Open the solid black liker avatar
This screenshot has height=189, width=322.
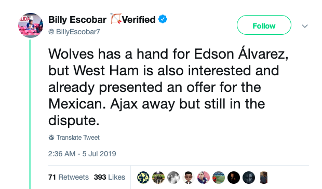tap(234, 178)
